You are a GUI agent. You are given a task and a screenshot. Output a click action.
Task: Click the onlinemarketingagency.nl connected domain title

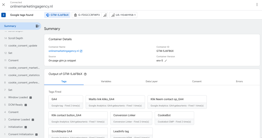click(31, 6)
